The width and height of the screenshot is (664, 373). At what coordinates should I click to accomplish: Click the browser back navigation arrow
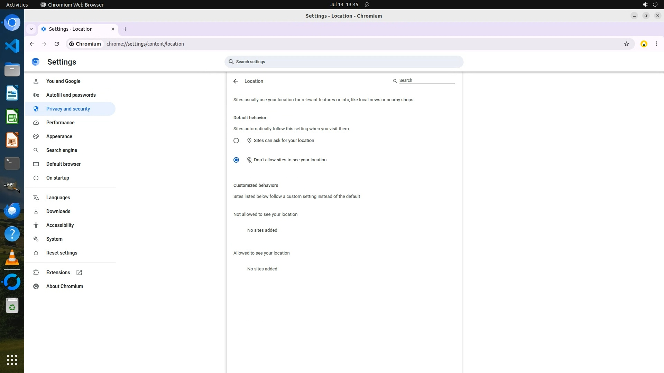tap(32, 44)
